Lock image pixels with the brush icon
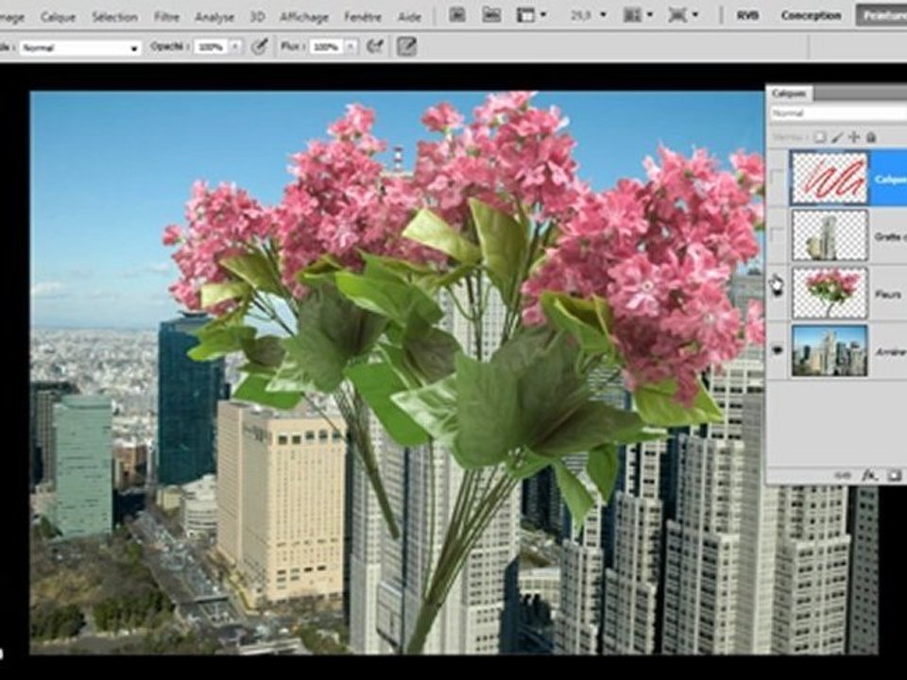Screen dimensions: 907x680 click(837, 138)
